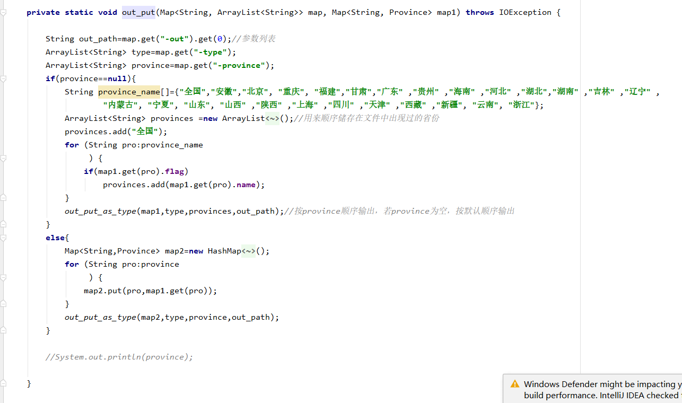Collapse the else block fold marker
This screenshot has width=682, height=403.
point(3,238)
